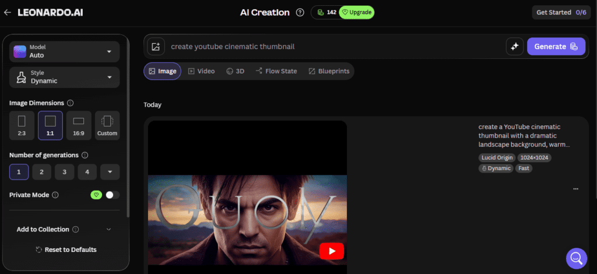Show Image Dimensions info tooltip icon
This screenshot has height=274, width=597.
[70, 103]
